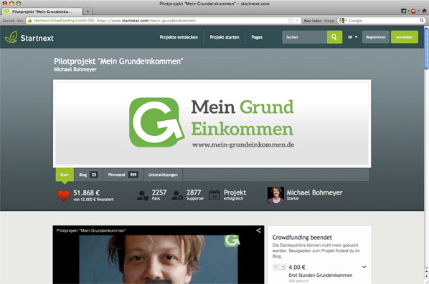This screenshot has height=284, width=429.
Task: Select the Start tab
Action: coord(65,175)
